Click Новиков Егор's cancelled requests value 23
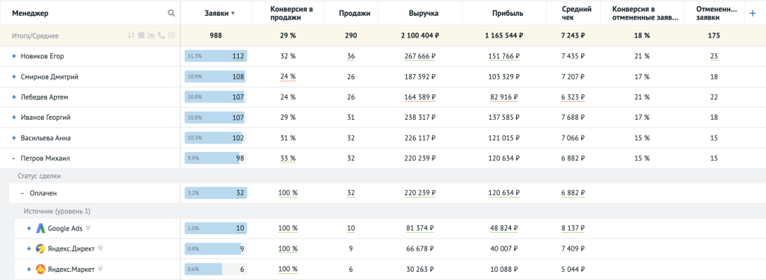This screenshot has height=280, width=766. point(714,56)
